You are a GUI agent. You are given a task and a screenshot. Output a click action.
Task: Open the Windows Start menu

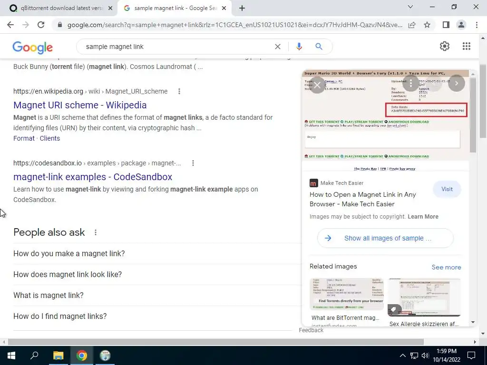pos(11,355)
